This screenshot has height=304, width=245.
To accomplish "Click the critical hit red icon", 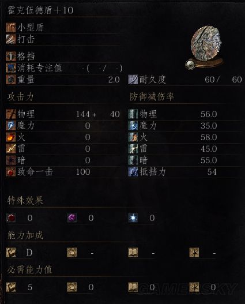I will tap(11, 172).
